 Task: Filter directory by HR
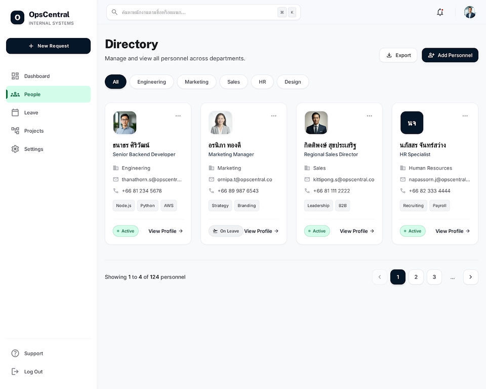point(262,82)
